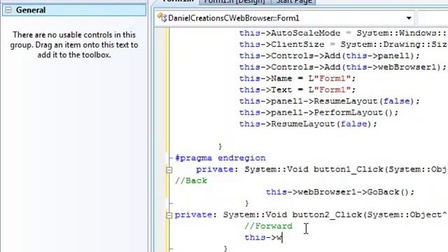The image size is (448, 252).
Task: Click the button1_Click method signature
Action: click(x=322, y=169)
